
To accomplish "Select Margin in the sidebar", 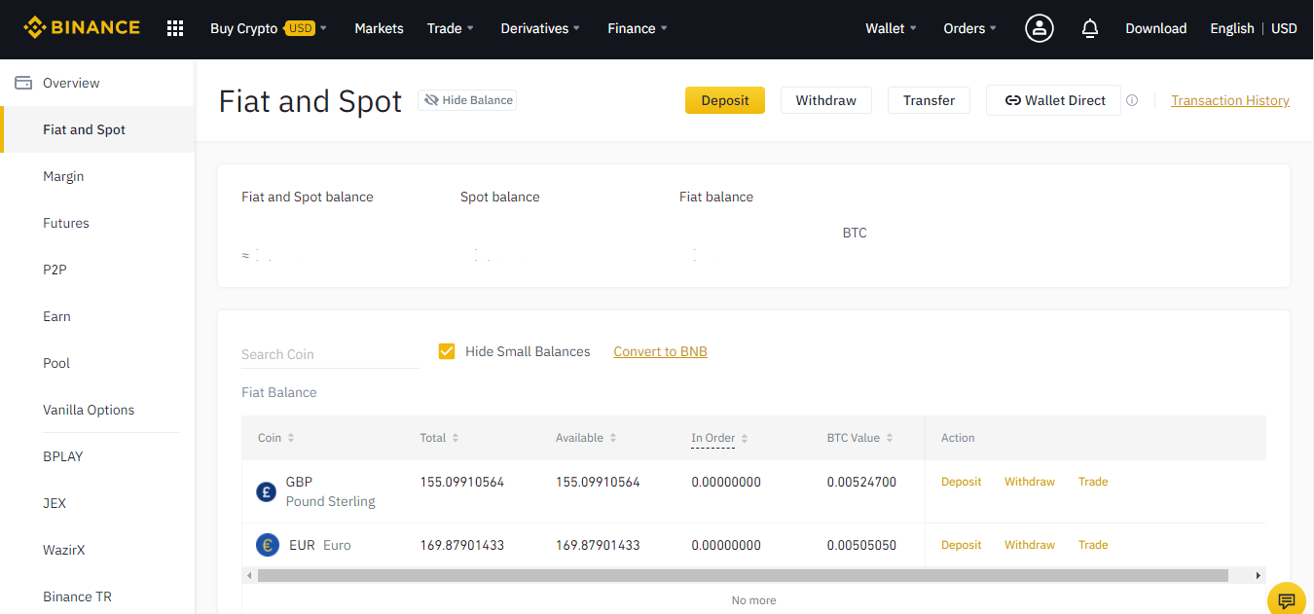I will click(63, 176).
